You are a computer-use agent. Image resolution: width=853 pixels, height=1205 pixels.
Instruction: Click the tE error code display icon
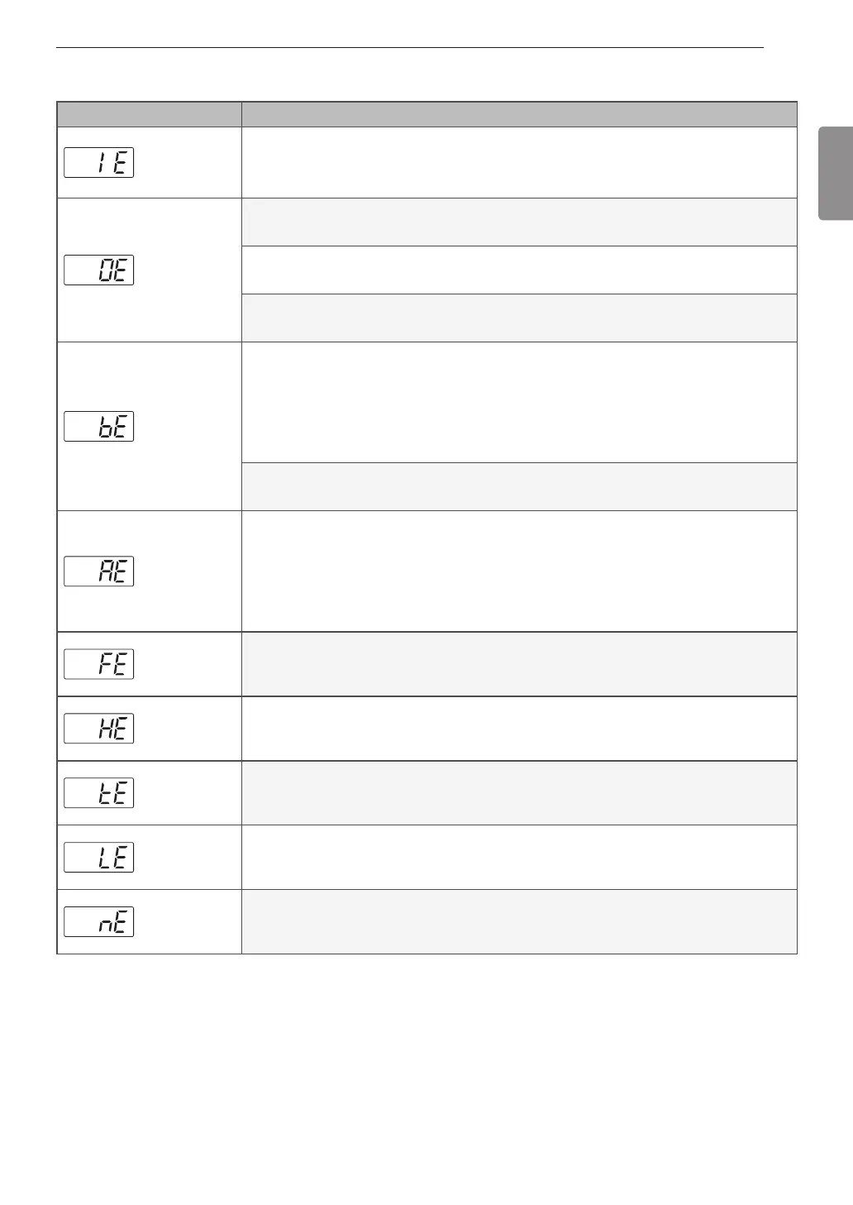pyautogui.click(x=99, y=793)
